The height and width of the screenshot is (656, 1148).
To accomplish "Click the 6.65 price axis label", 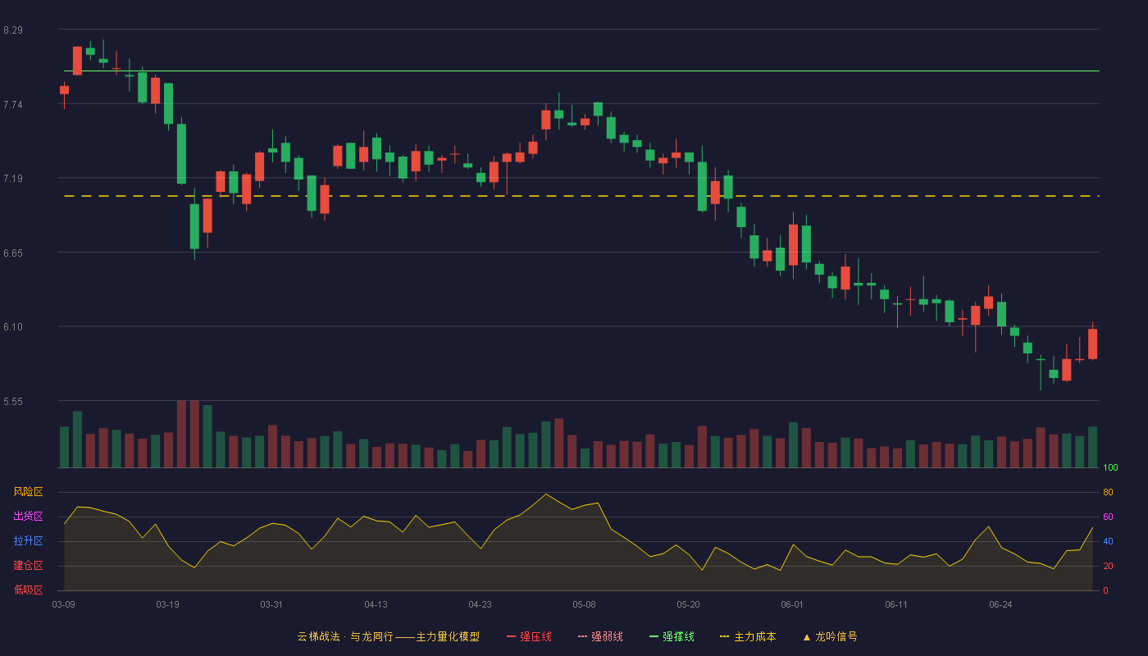I will (x=13, y=253).
